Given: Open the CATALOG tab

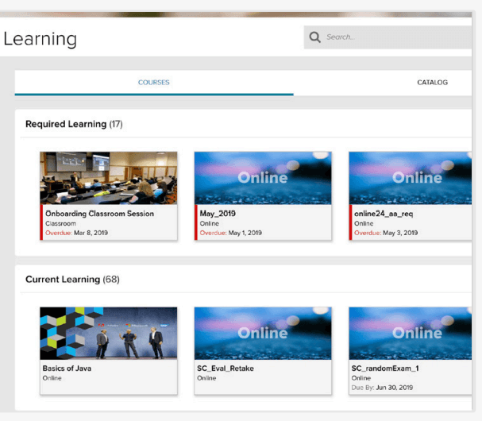Looking at the screenshot, I should click(432, 83).
